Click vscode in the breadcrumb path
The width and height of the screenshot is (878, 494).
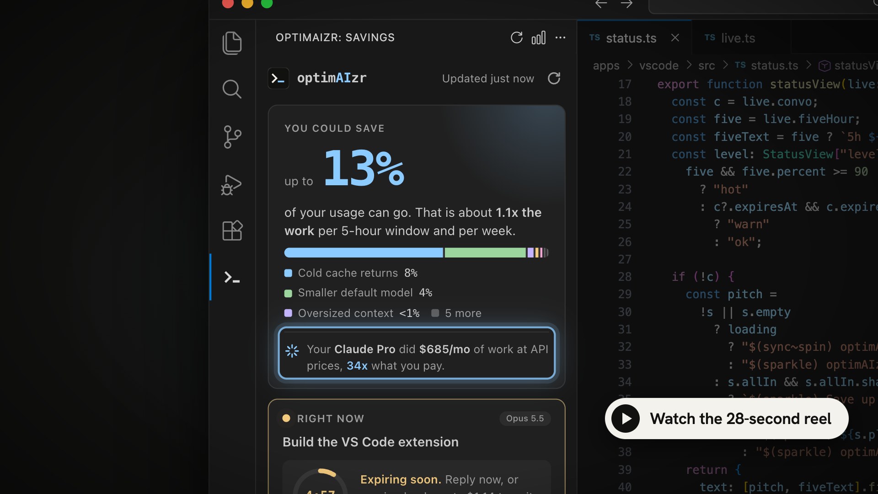pyautogui.click(x=659, y=65)
